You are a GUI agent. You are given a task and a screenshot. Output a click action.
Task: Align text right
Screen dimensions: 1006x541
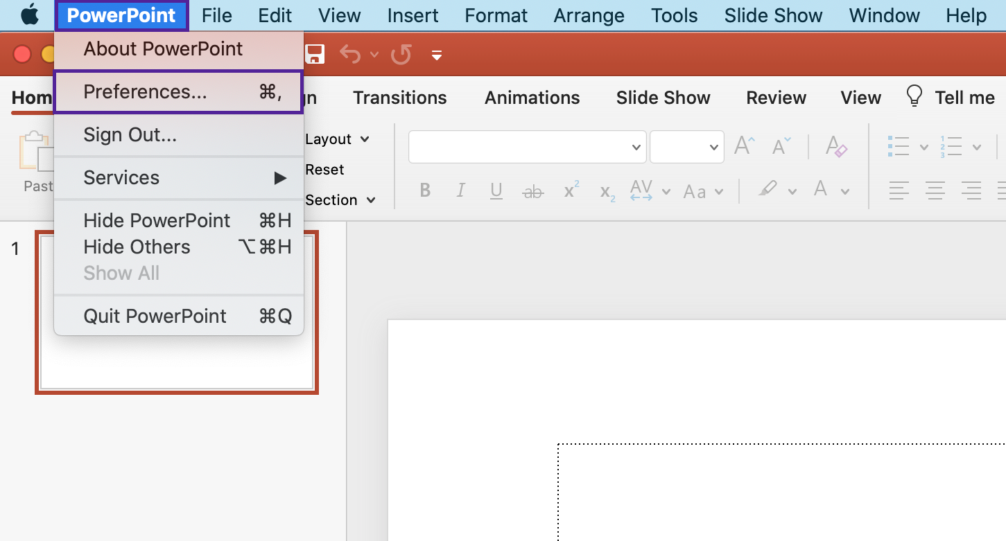971,190
